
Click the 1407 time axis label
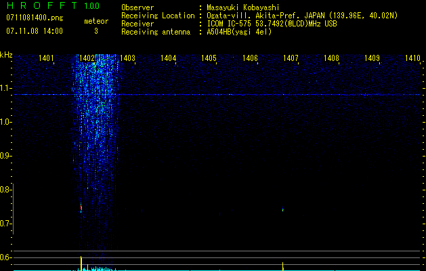pyautogui.click(x=291, y=58)
